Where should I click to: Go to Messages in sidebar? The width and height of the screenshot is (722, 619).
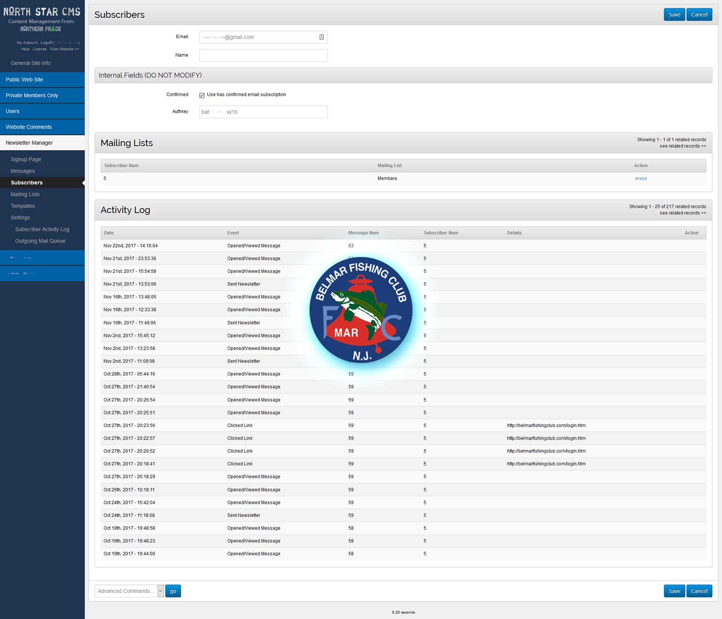[x=23, y=171]
